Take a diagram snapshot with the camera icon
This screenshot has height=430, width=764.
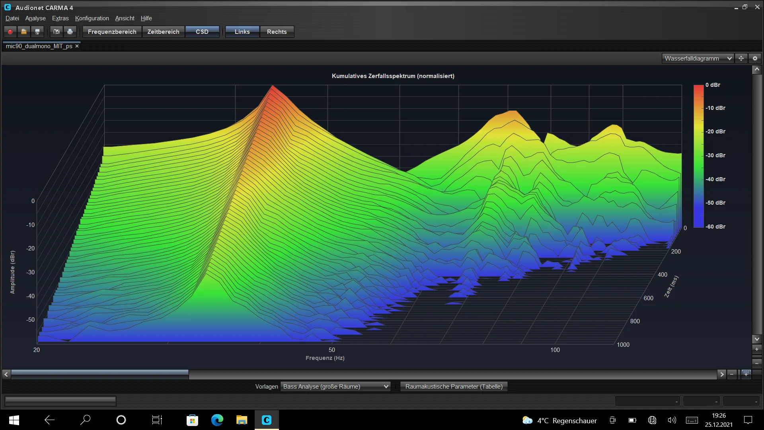click(x=57, y=32)
